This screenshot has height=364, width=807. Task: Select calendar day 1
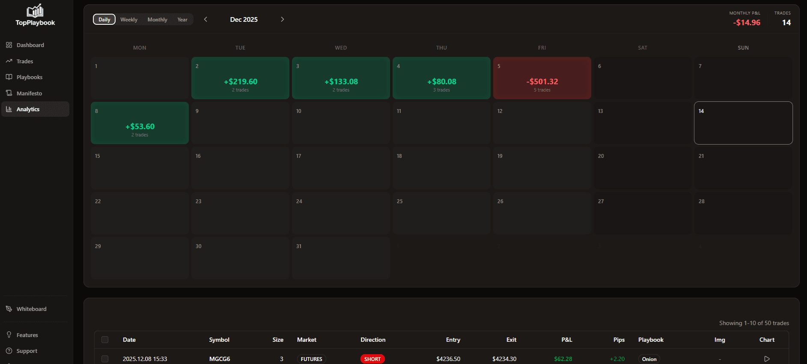coord(140,78)
